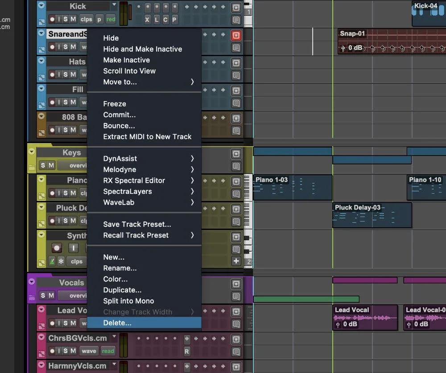Click the clps view selector on Kick
The height and width of the screenshot is (373, 446).
[x=86, y=19]
